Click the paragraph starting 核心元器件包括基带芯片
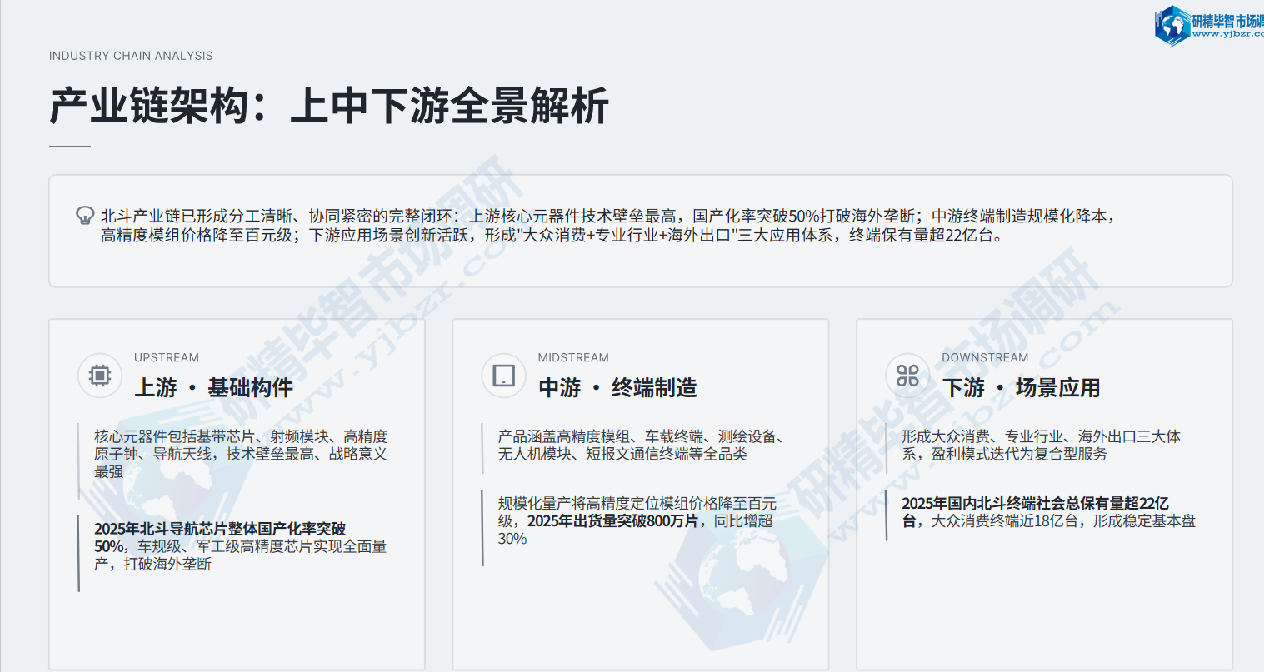 tap(241, 454)
